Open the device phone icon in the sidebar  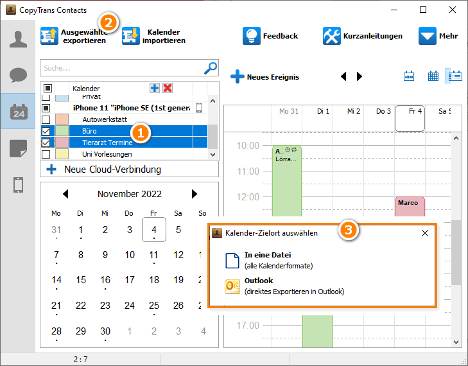click(x=18, y=184)
